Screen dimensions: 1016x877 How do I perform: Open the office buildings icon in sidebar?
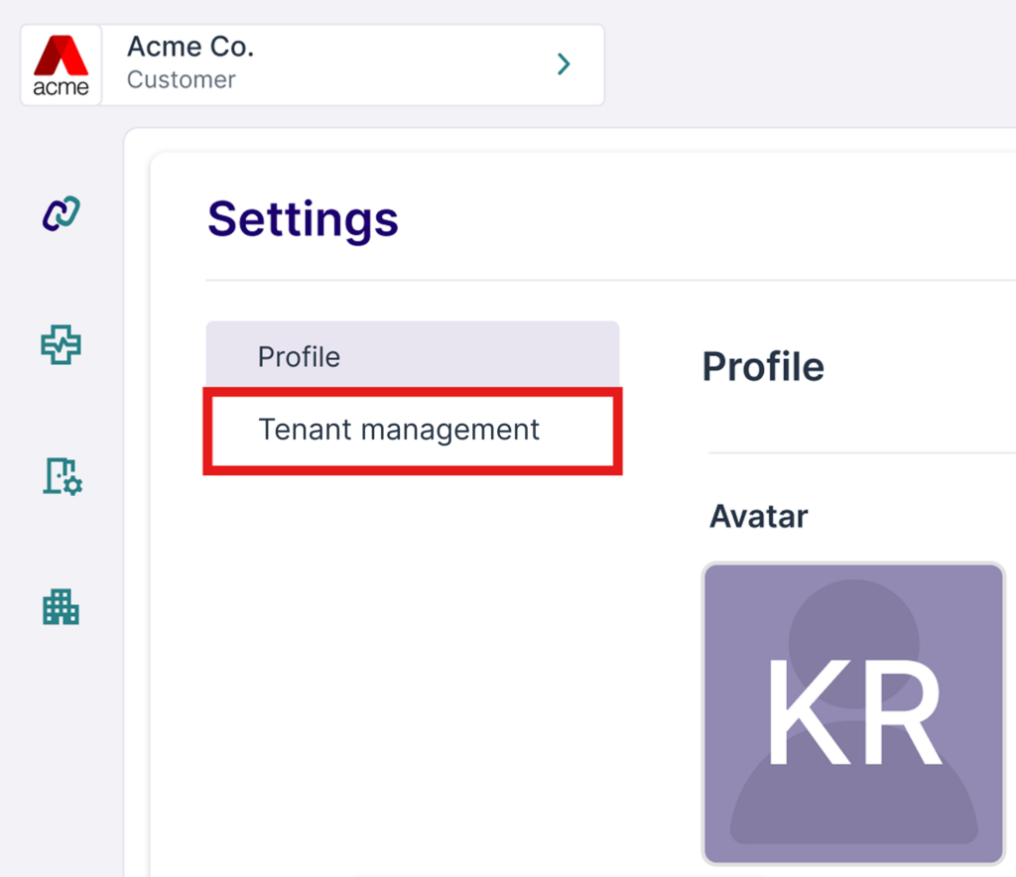[x=61, y=606]
